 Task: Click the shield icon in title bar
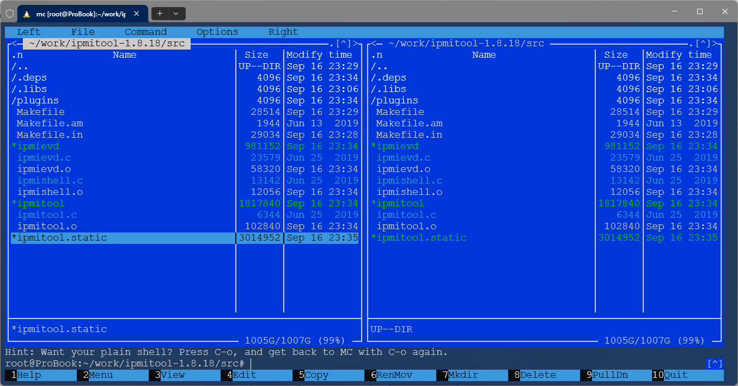click(10, 13)
